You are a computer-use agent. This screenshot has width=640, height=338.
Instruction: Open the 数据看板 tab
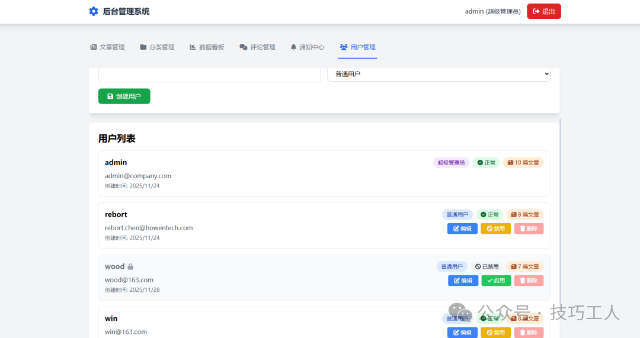tap(207, 47)
